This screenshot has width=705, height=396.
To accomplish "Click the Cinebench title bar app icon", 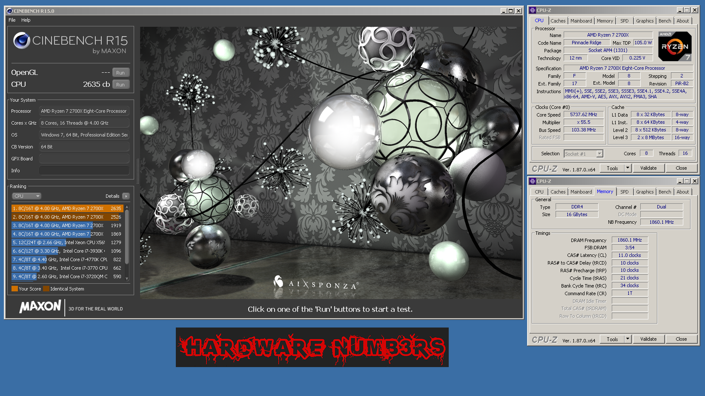I will click(x=9, y=11).
